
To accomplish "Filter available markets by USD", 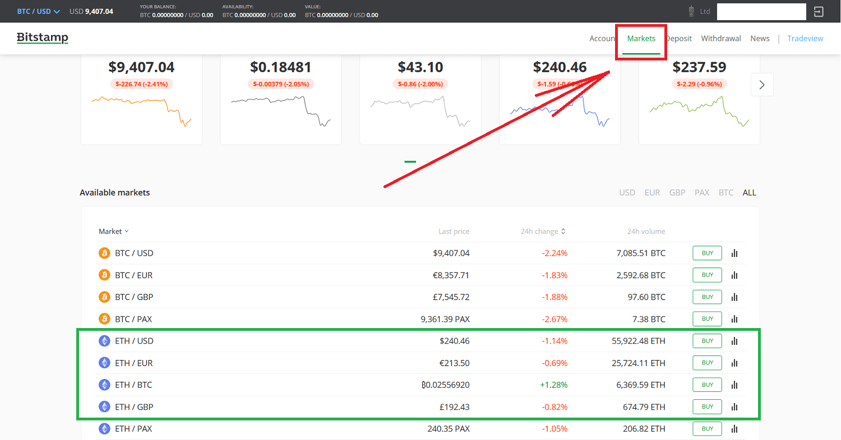I will click(x=627, y=193).
